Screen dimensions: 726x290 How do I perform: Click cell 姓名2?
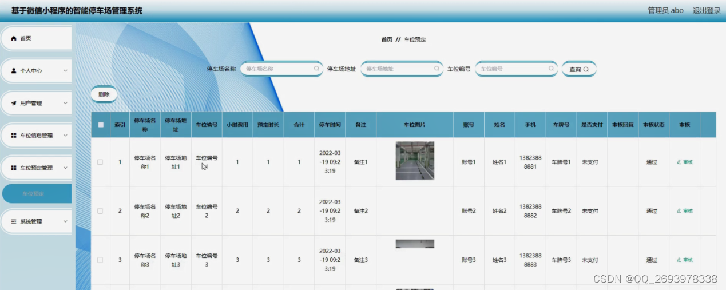click(x=499, y=211)
